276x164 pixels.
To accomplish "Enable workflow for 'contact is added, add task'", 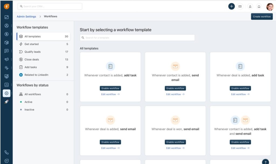I will pos(110,88).
